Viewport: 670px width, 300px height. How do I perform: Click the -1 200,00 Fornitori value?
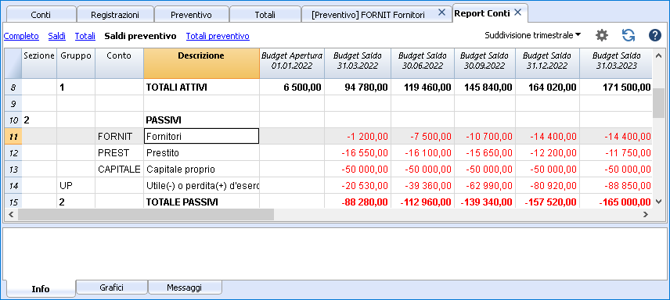358,137
